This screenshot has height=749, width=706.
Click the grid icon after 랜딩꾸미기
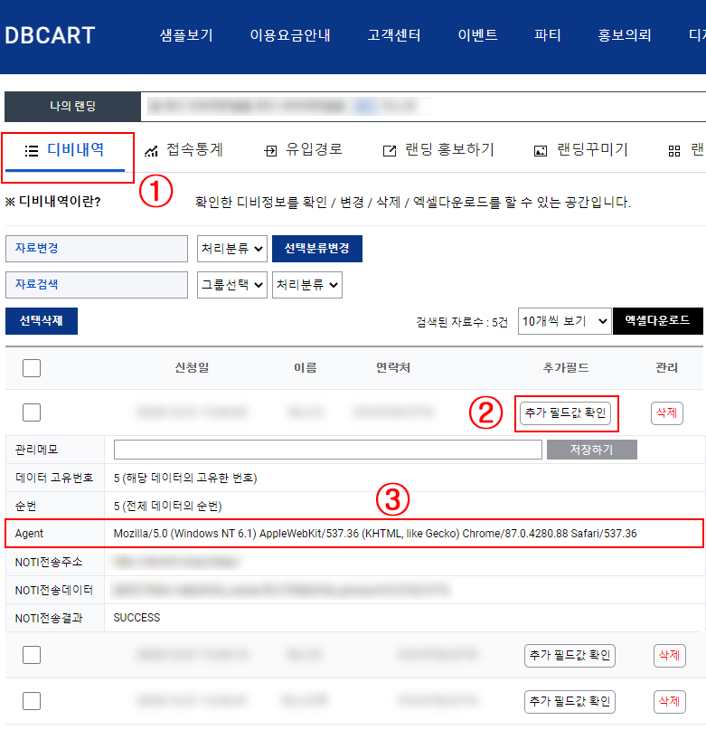pos(673,151)
